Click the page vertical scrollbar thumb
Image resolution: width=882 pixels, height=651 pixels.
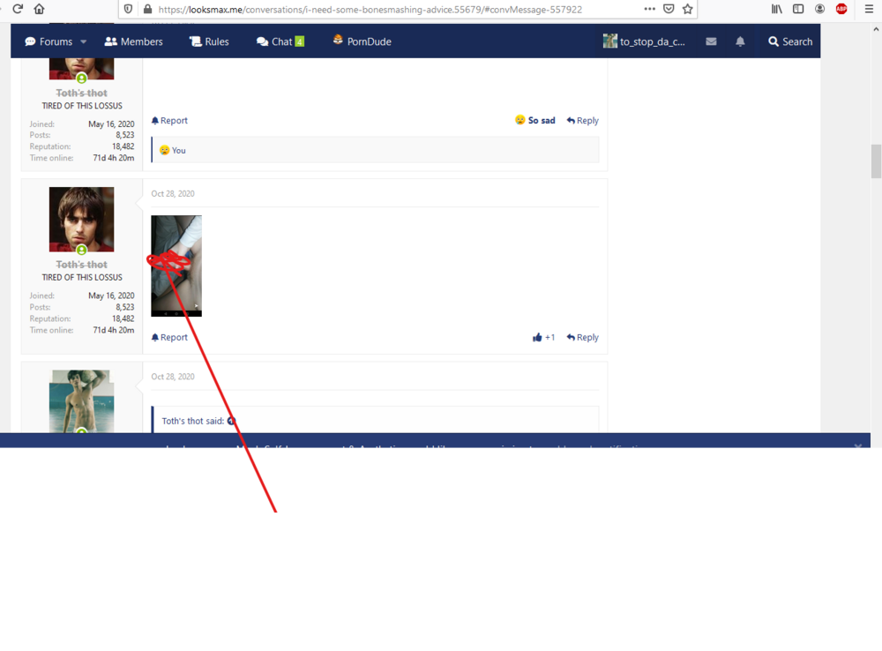tap(876, 161)
